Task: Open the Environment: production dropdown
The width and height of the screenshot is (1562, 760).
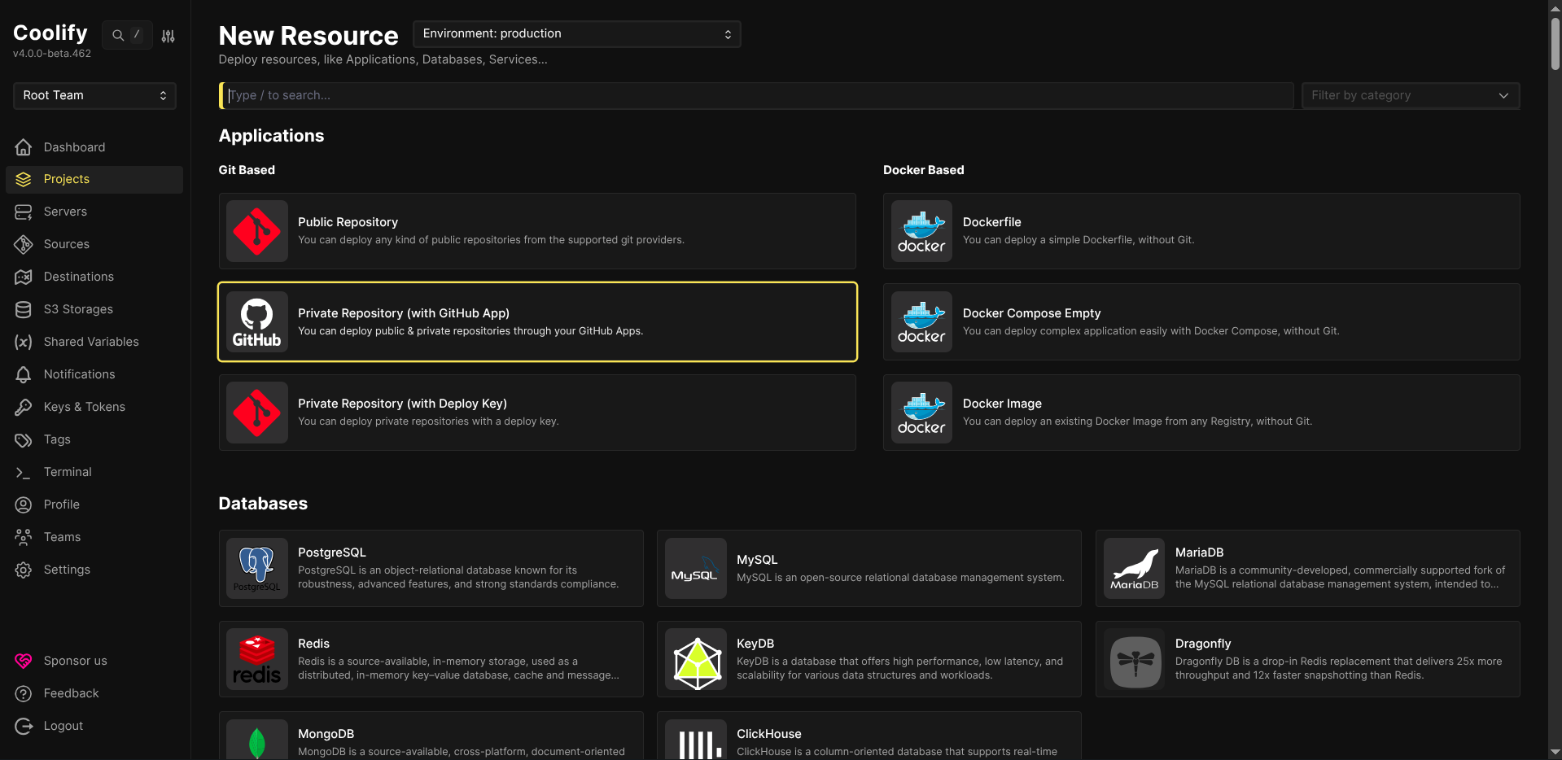Action: coord(576,34)
